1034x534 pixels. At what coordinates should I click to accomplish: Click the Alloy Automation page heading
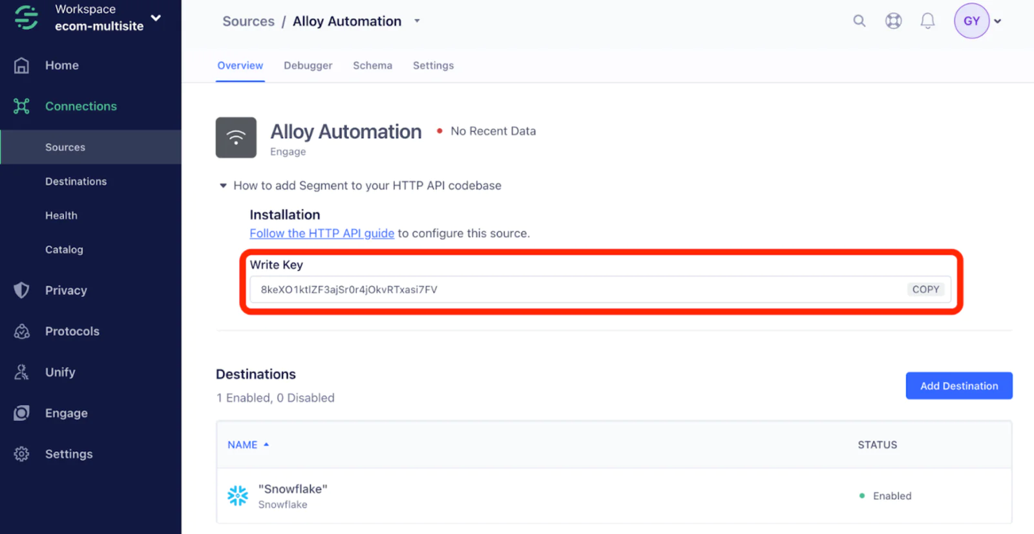click(346, 132)
